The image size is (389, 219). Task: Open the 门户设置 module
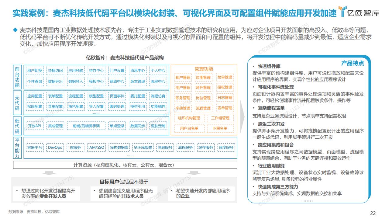click(x=117, y=71)
